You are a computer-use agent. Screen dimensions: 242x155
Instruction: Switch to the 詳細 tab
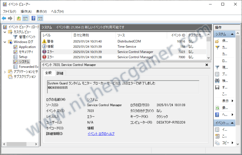(x=60, y=73)
